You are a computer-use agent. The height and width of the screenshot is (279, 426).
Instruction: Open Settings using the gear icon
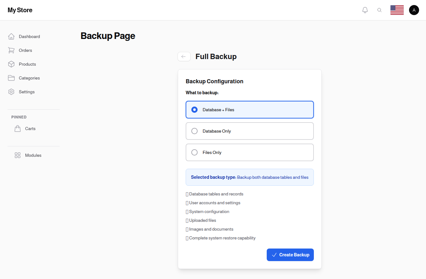point(11,92)
